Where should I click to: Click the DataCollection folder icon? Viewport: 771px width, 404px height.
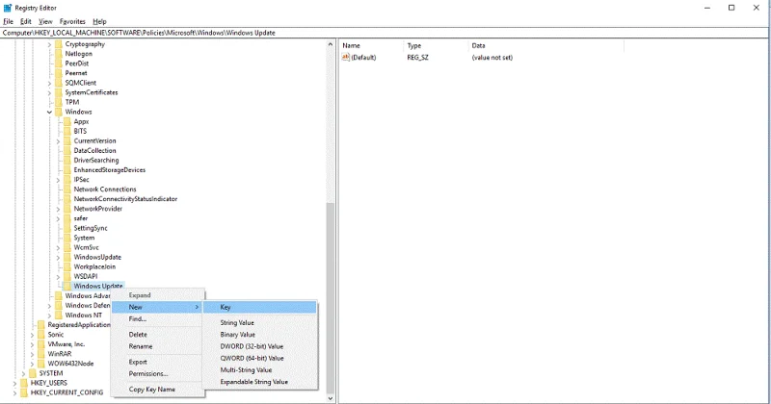tap(67, 151)
